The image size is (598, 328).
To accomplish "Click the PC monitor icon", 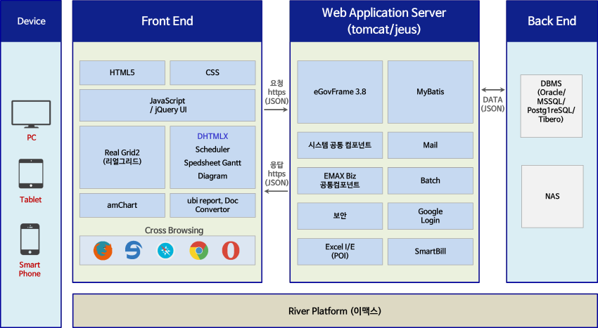I will [x=31, y=114].
